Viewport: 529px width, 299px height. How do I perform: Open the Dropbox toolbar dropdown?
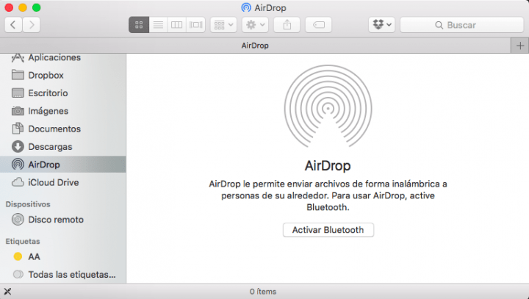coord(381,25)
